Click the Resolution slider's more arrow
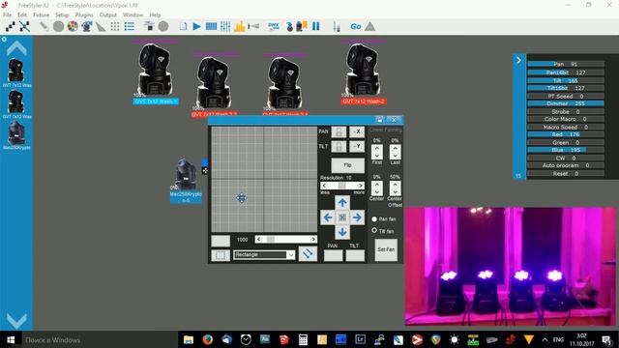Image resolution: width=619 pixels, height=348 pixels. (361, 186)
